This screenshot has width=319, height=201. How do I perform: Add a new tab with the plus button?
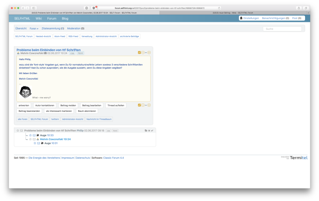click(308, 13)
